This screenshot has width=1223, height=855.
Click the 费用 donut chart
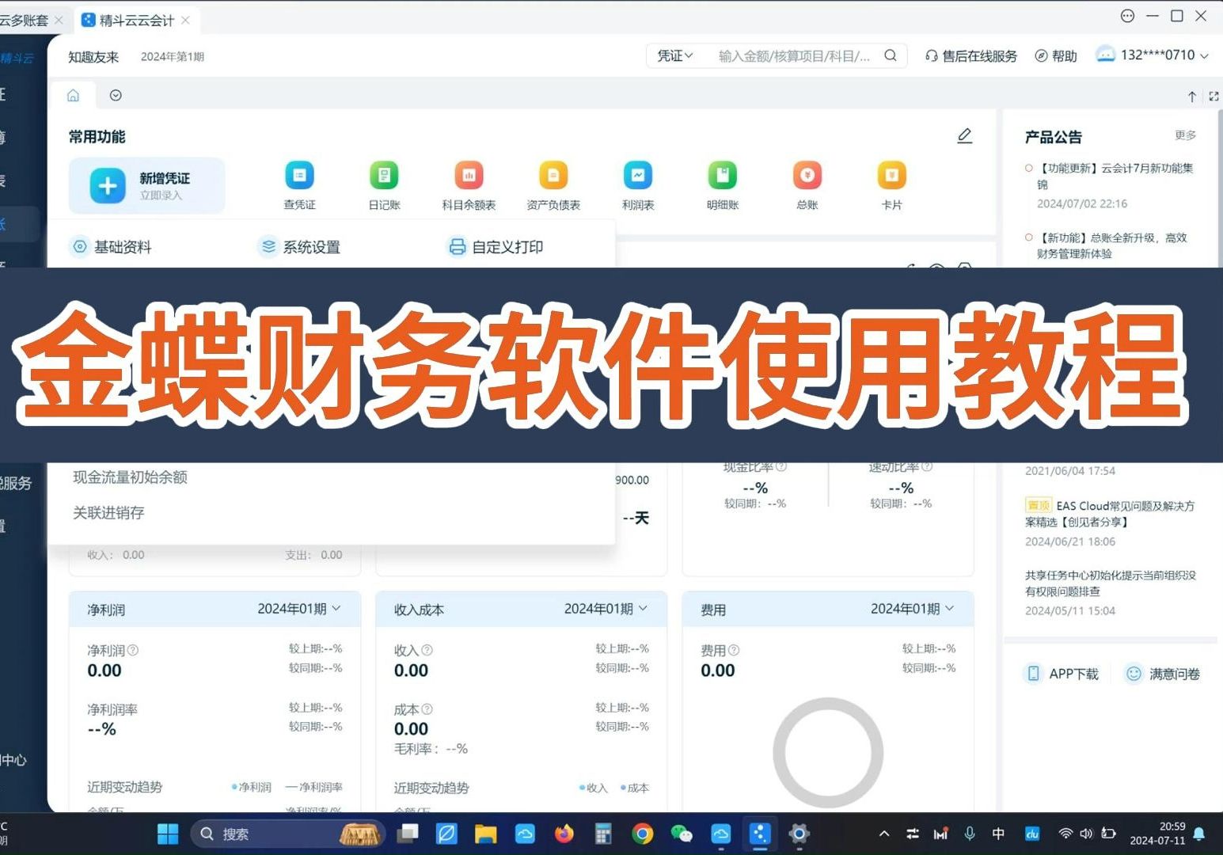click(x=828, y=753)
